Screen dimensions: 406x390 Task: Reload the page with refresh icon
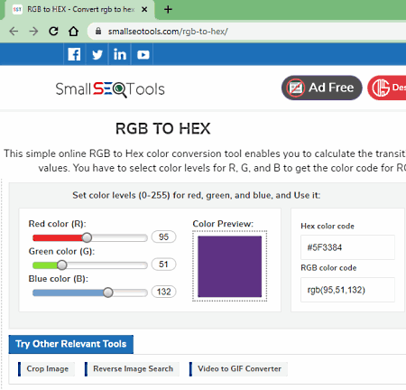tap(53, 31)
